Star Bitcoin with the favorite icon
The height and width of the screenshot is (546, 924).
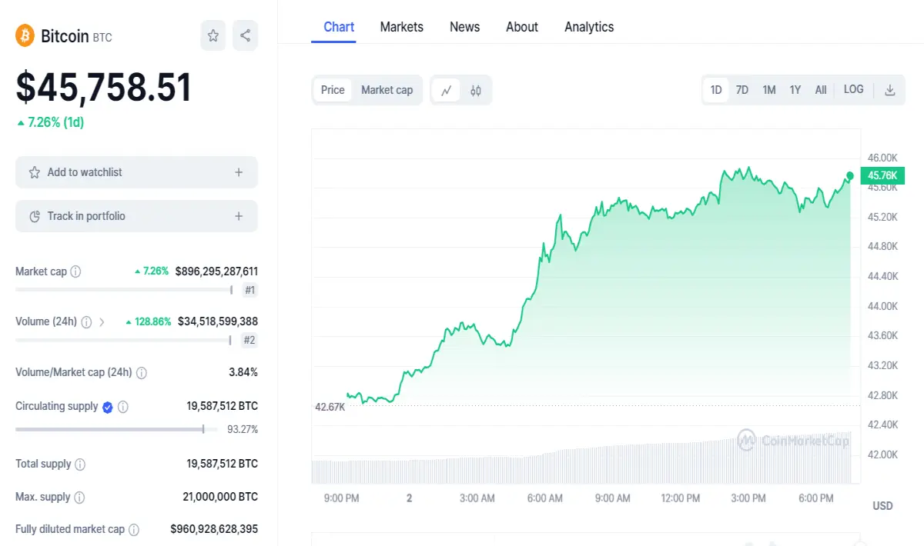pyautogui.click(x=213, y=35)
